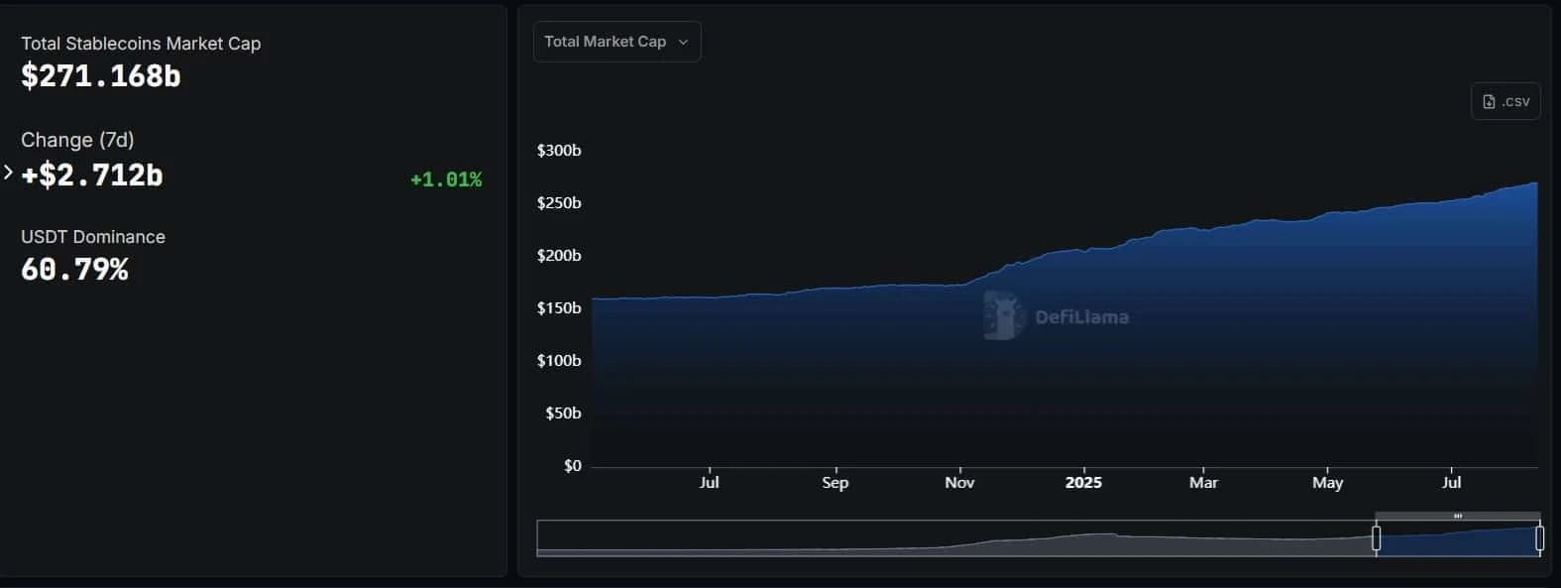Viewport: 1561px width, 588px height.
Task: Select left handle of range slider
Action: (1376, 538)
